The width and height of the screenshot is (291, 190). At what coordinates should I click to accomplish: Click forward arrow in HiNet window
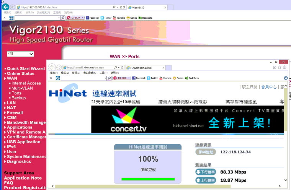pyautogui.click(x=59, y=67)
